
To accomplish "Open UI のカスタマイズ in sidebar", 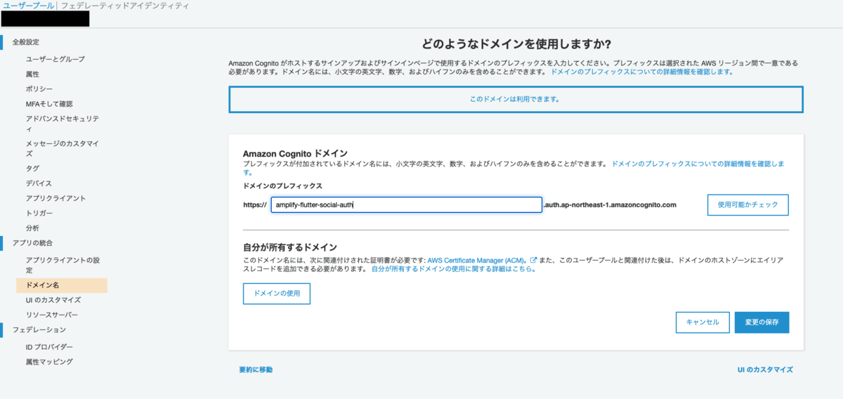I will 53,300.
